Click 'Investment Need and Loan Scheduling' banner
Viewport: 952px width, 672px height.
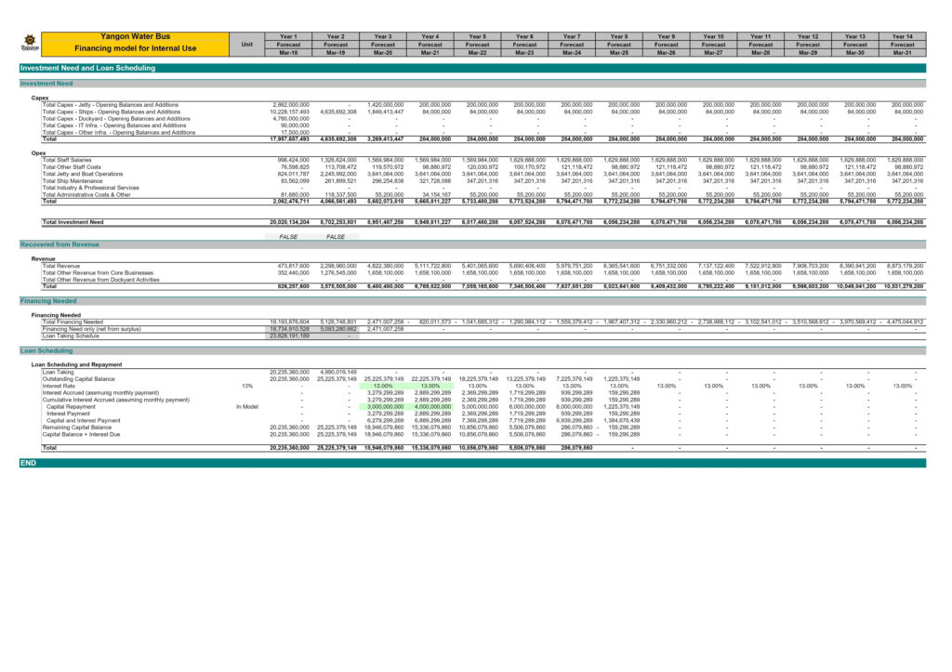(x=88, y=68)
